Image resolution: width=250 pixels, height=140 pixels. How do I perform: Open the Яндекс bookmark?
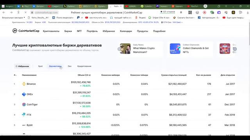pos(141,17)
